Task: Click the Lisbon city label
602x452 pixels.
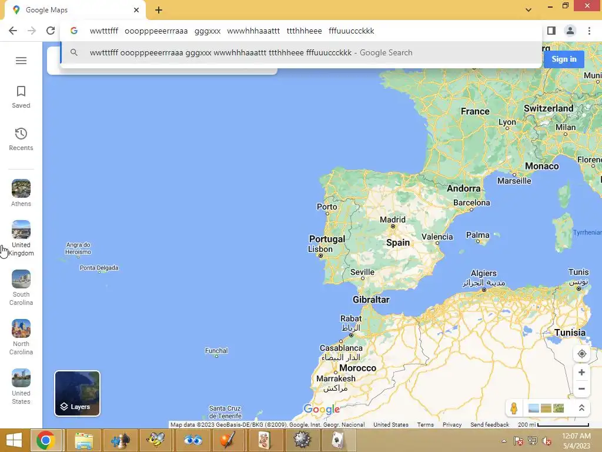Action: pyautogui.click(x=320, y=249)
